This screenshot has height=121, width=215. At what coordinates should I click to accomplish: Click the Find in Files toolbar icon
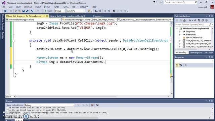89,11
